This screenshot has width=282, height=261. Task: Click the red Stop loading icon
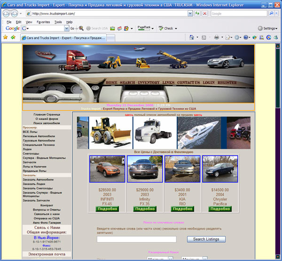(x=204, y=14)
